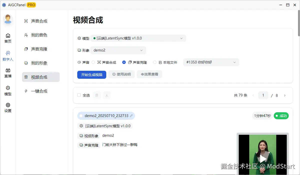This screenshot has width=300, height=175.
Task: Click the [云端]LatentSync模型 v1.0.0 task tag
Action: tap(105, 126)
